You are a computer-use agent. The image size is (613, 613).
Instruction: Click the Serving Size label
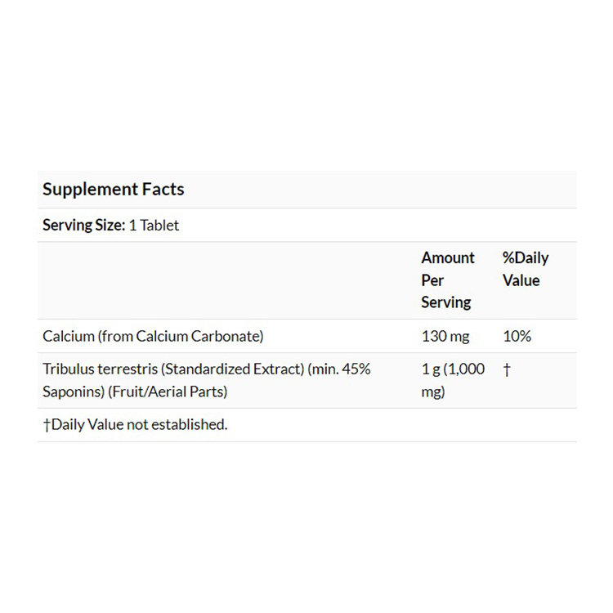(x=83, y=226)
